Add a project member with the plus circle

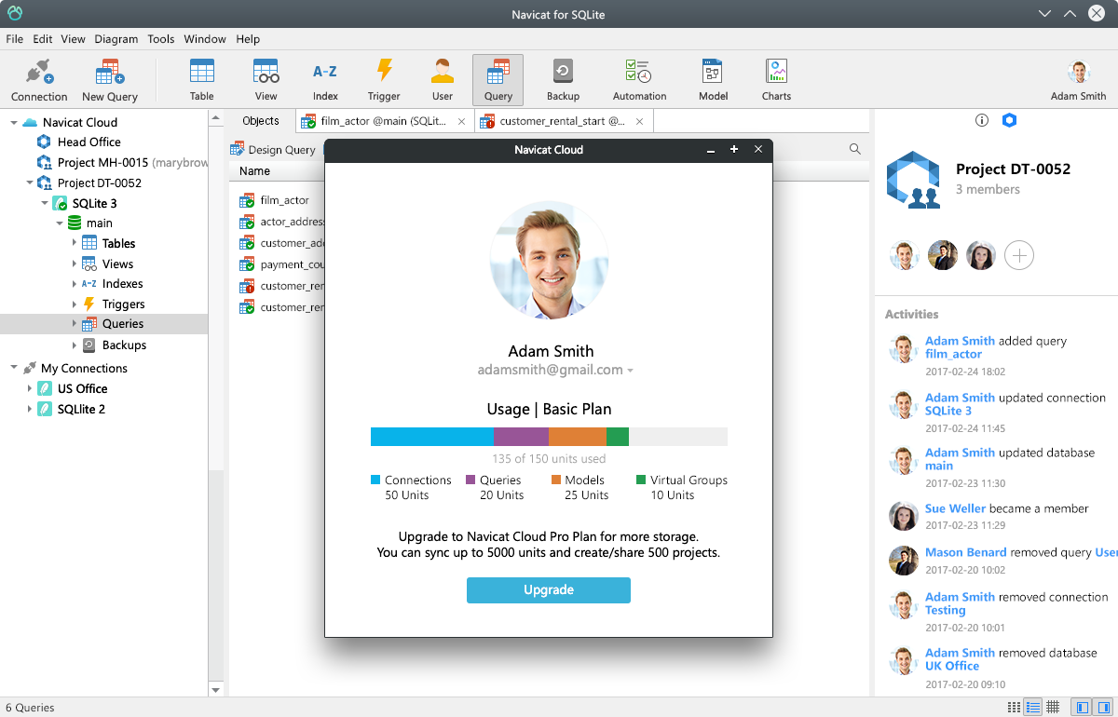(x=1019, y=255)
